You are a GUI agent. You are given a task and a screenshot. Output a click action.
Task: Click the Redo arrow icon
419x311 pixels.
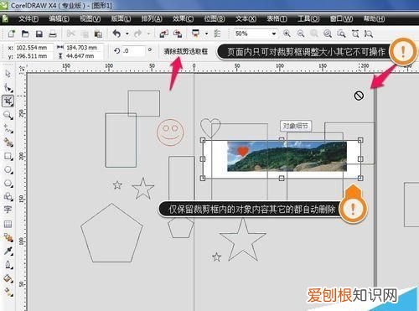(137, 34)
